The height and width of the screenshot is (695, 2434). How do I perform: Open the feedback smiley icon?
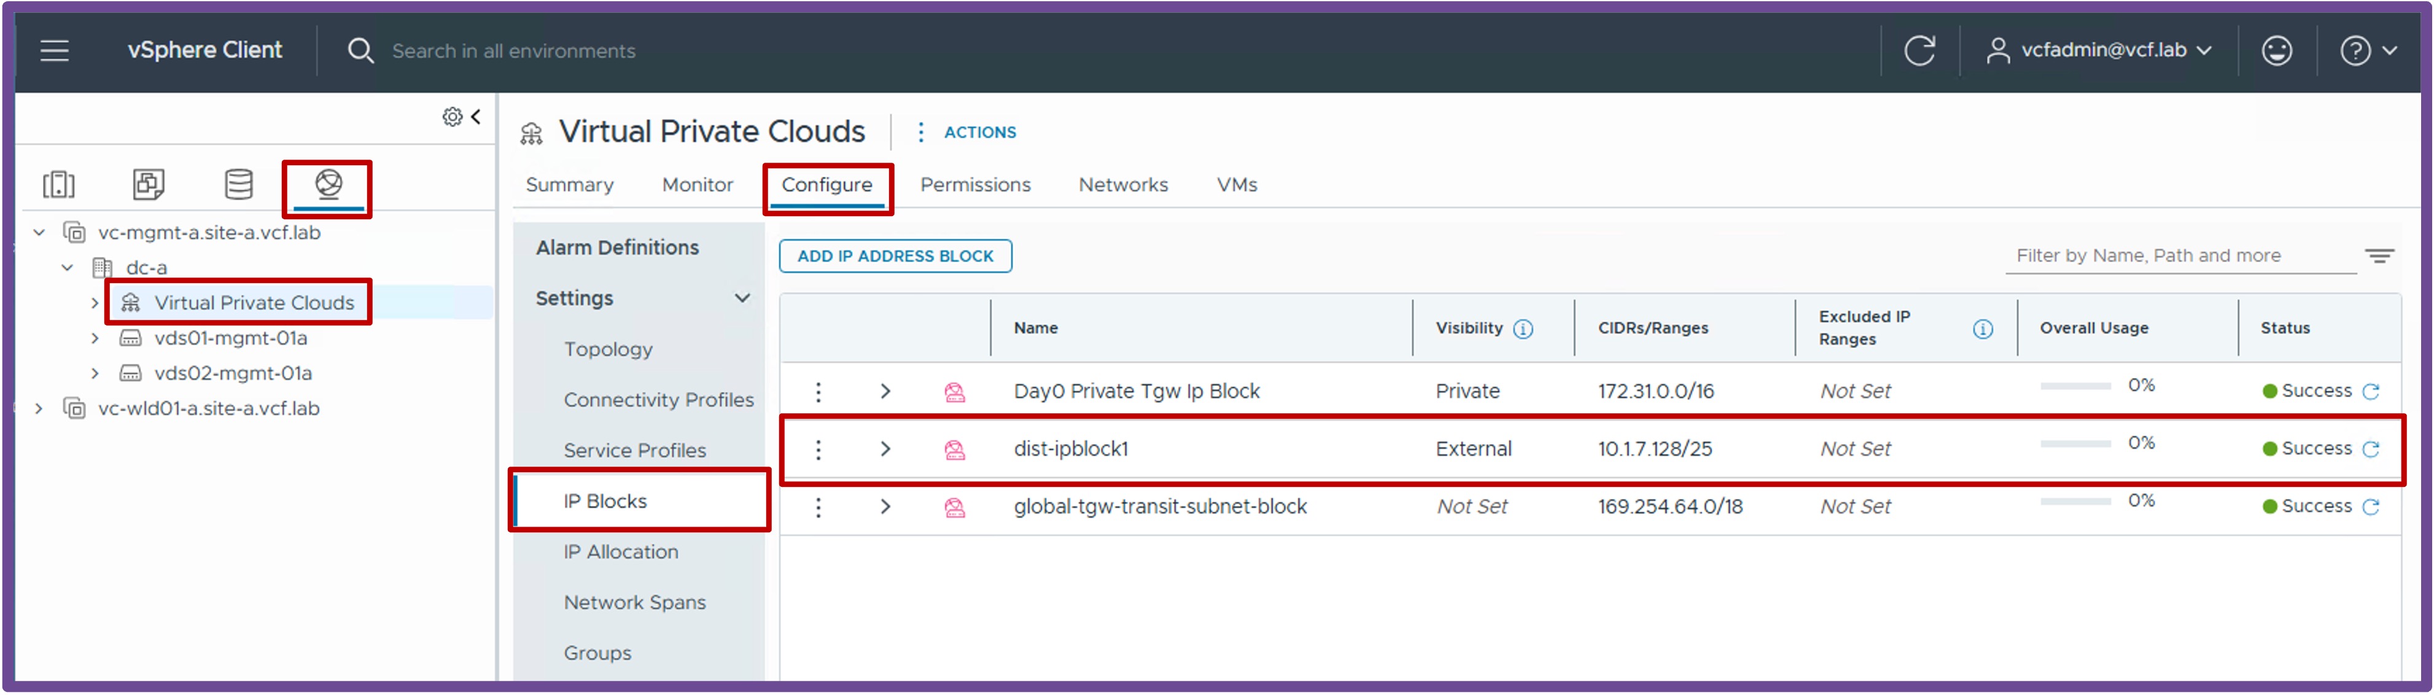point(2276,51)
